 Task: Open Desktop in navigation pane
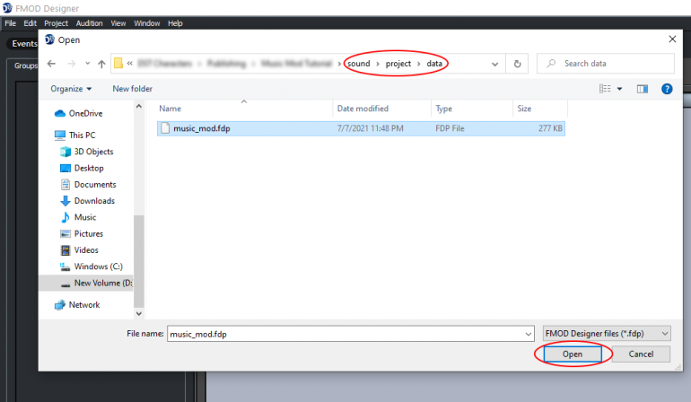[x=82, y=168]
